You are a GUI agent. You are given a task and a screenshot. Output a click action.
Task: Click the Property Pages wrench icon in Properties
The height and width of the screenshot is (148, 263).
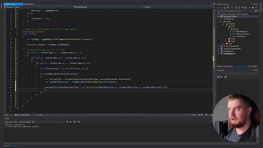(226, 77)
